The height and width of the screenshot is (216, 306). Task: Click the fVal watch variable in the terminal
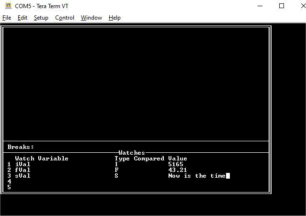tap(23, 170)
